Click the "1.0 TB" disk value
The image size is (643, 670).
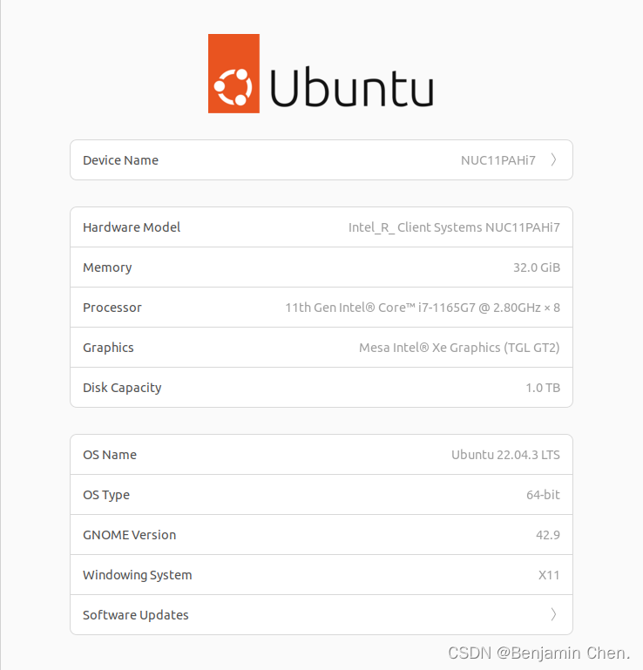point(543,388)
